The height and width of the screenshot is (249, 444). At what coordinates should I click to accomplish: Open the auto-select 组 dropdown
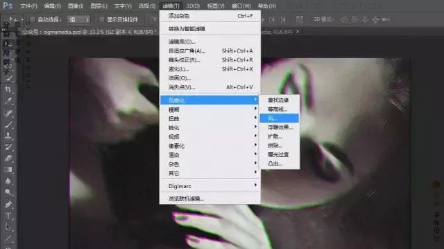(78, 19)
